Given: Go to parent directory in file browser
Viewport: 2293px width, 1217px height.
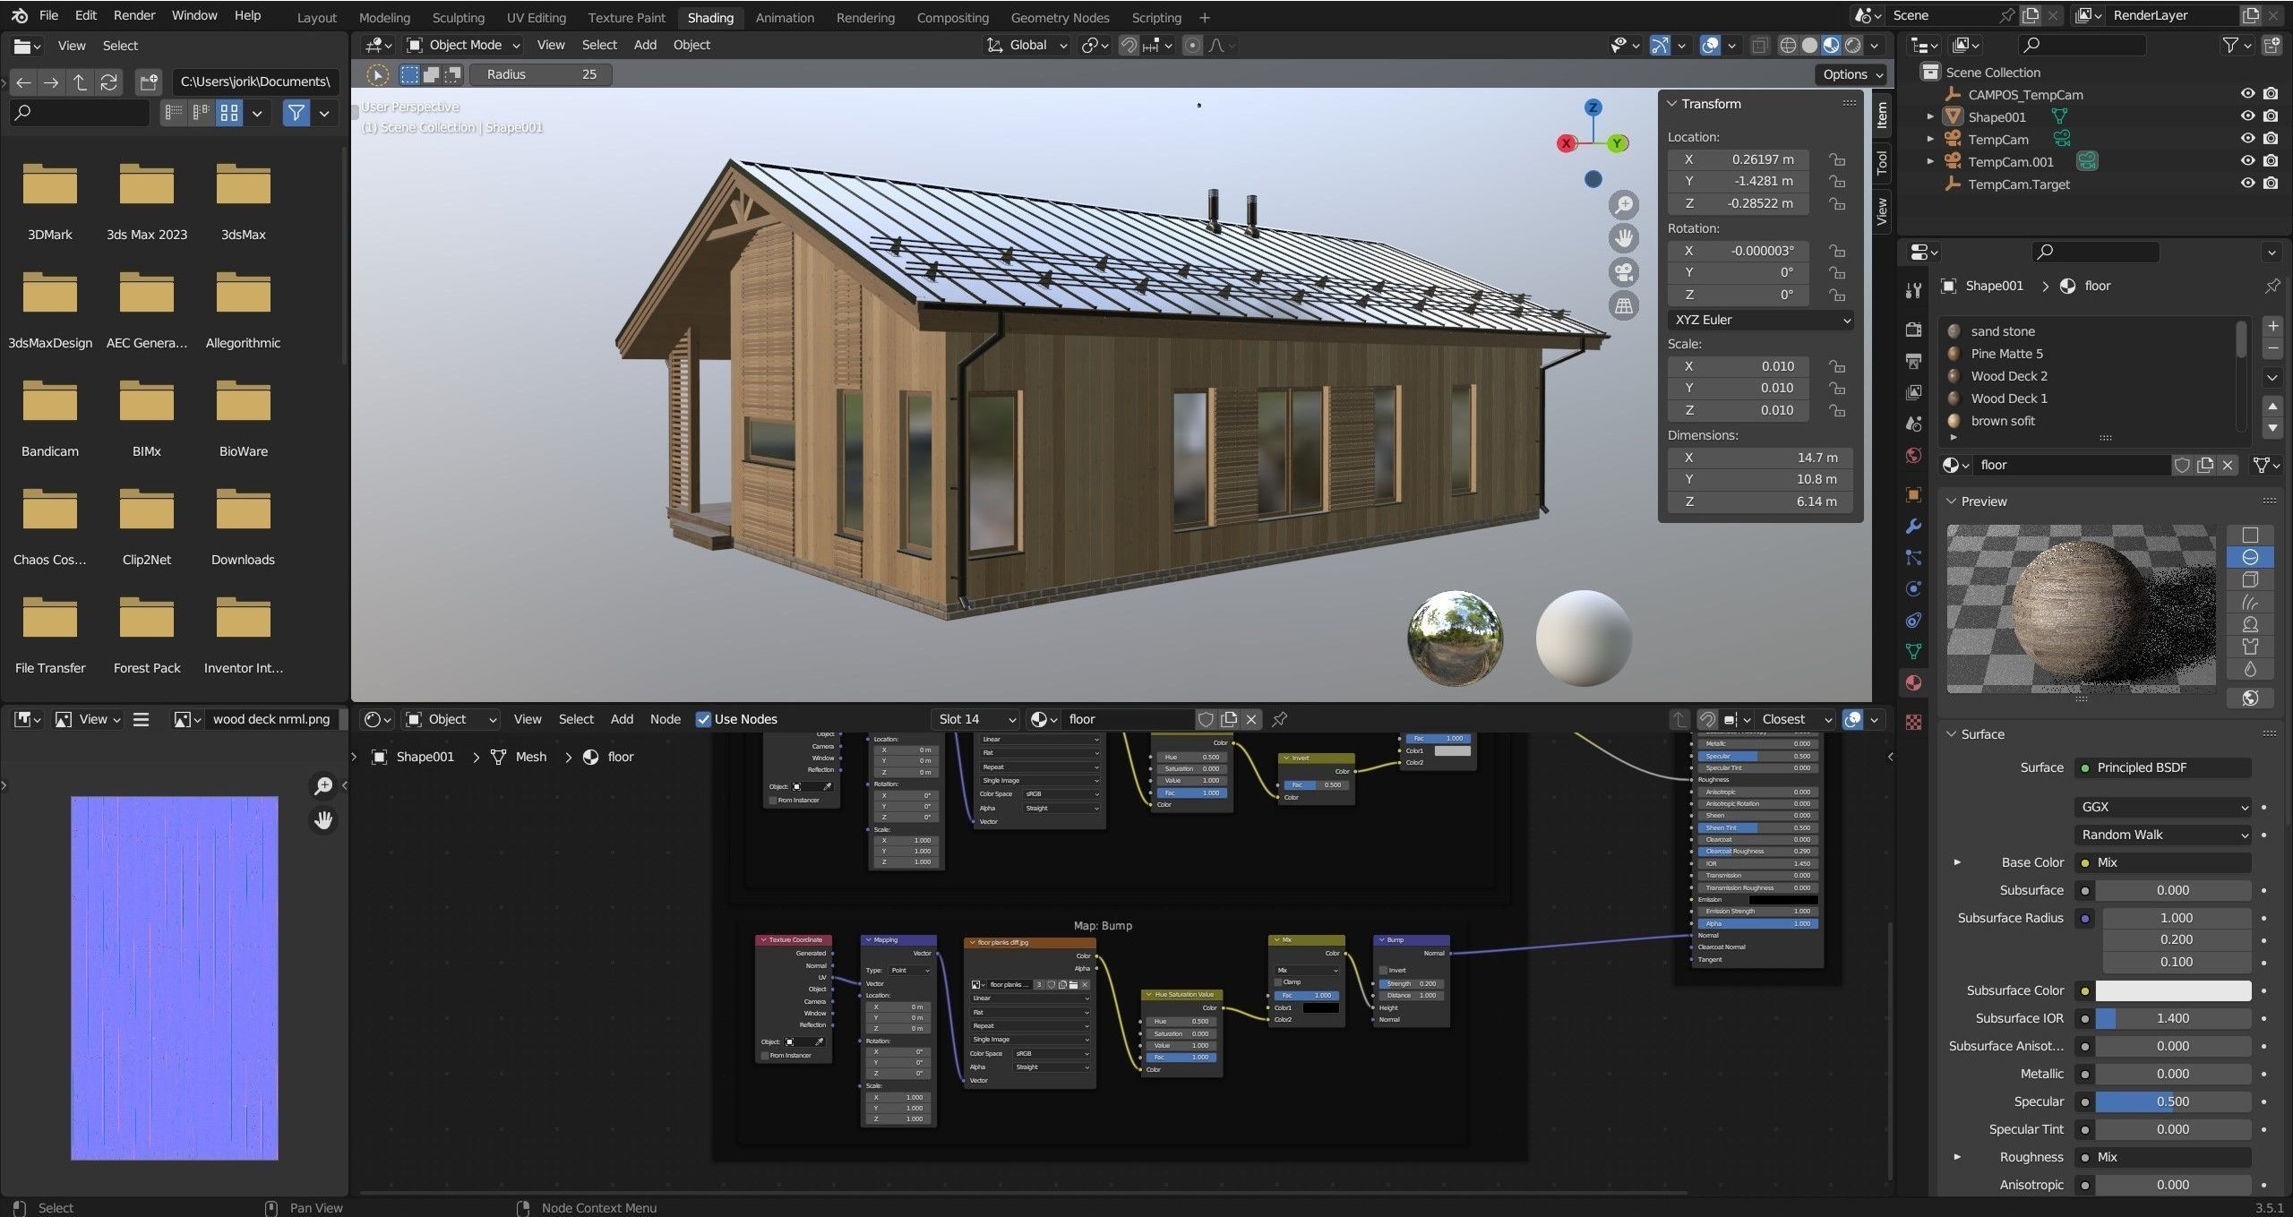Looking at the screenshot, I should (x=80, y=82).
